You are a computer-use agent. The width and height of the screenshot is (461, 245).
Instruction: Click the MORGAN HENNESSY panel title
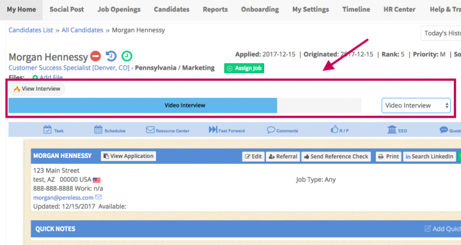[x=62, y=156]
